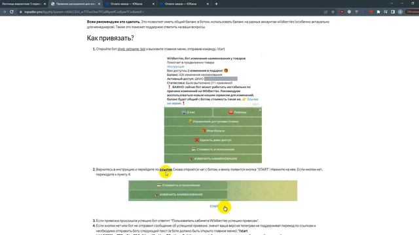The image size is (419, 235).
Task: Close the first 'Оплата заказа — ЮKassa' tab
Action: pyautogui.click(x=153, y=4)
